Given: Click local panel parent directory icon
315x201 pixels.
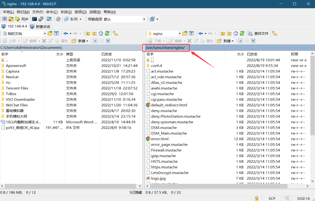Looking at the screenshot, I should tap(88, 33).
